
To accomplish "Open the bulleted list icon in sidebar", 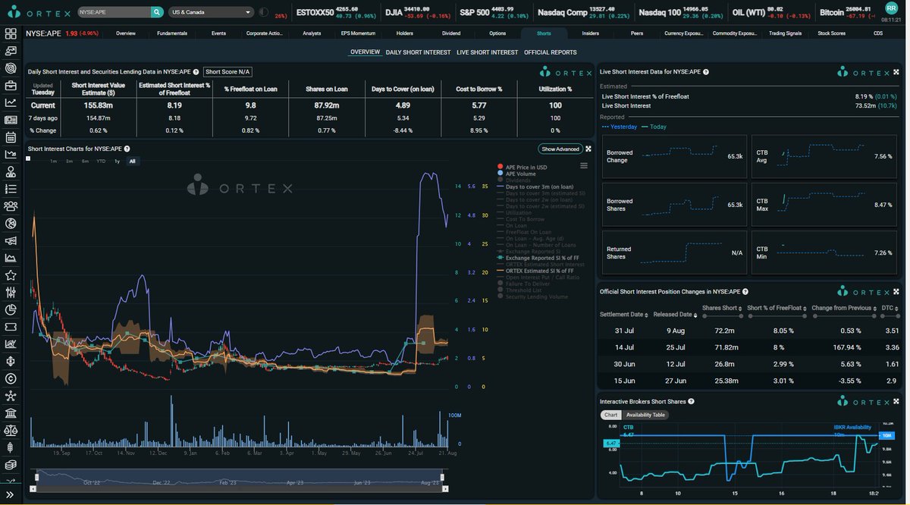I will click(11, 189).
